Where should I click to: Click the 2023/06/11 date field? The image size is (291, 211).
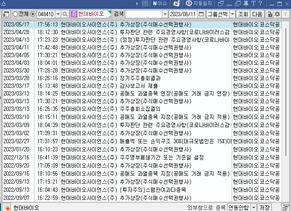click(183, 14)
